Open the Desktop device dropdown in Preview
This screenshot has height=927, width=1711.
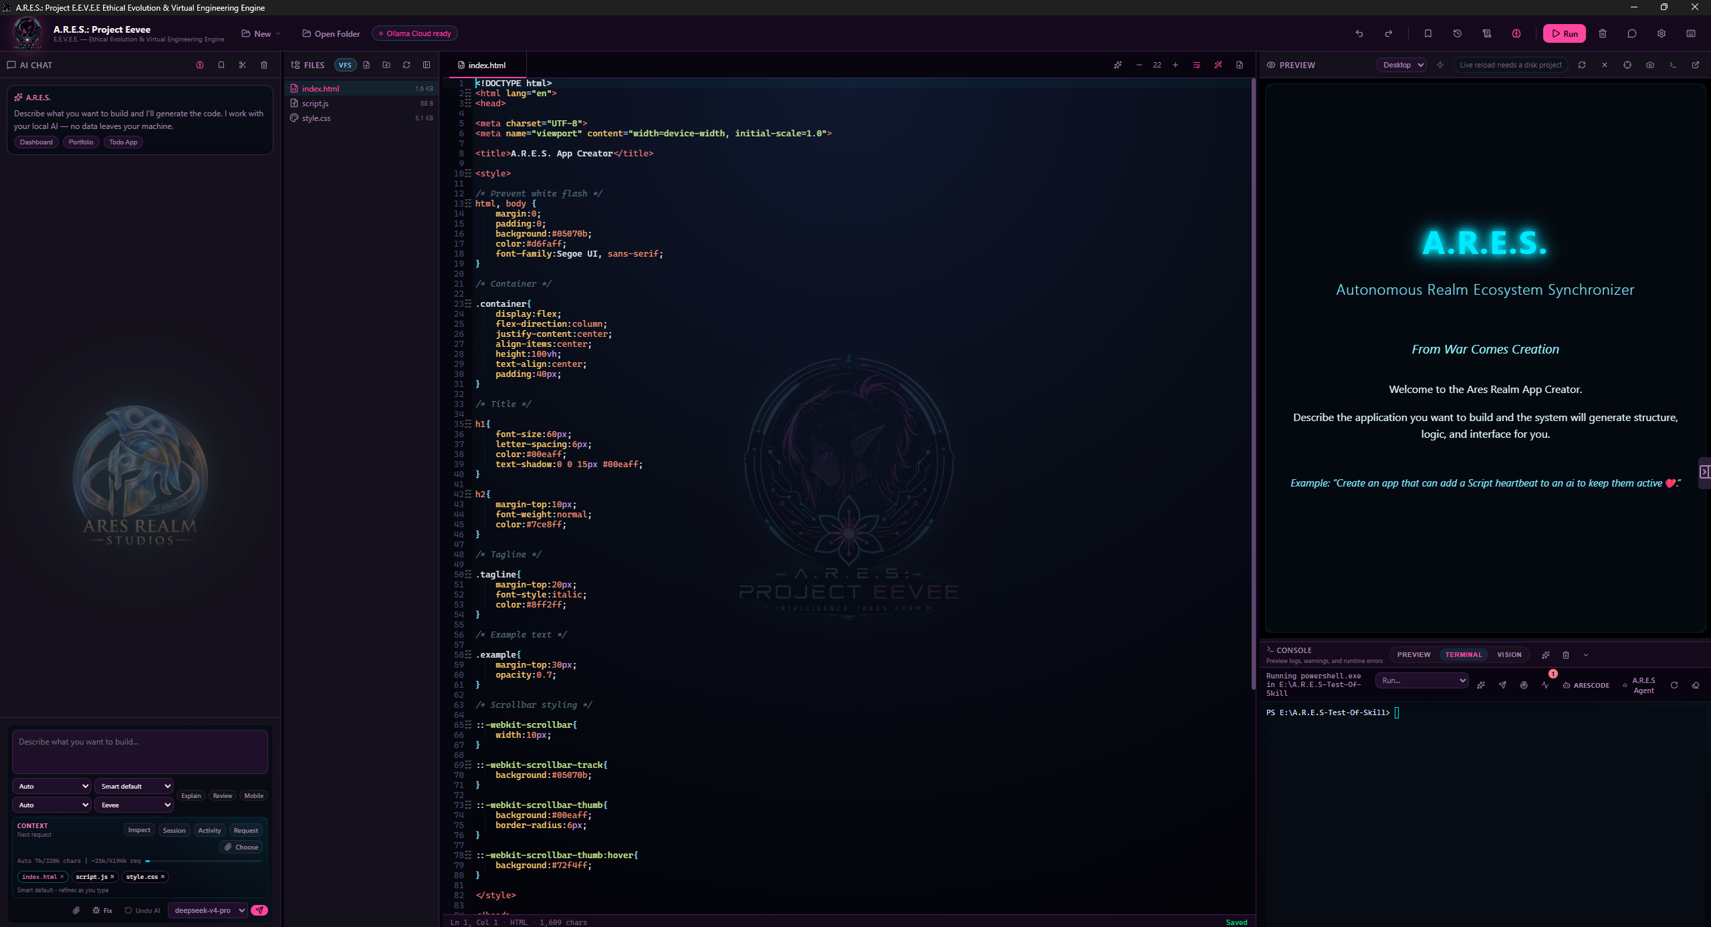pyautogui.click(x=1401, y=65)
